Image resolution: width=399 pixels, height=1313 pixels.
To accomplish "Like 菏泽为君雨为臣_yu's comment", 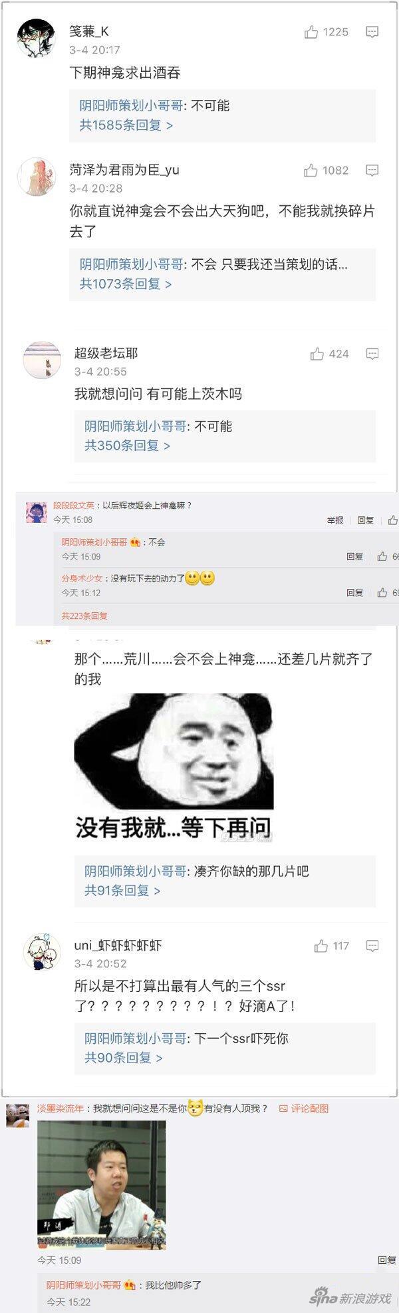I will [x=326, y=171].
